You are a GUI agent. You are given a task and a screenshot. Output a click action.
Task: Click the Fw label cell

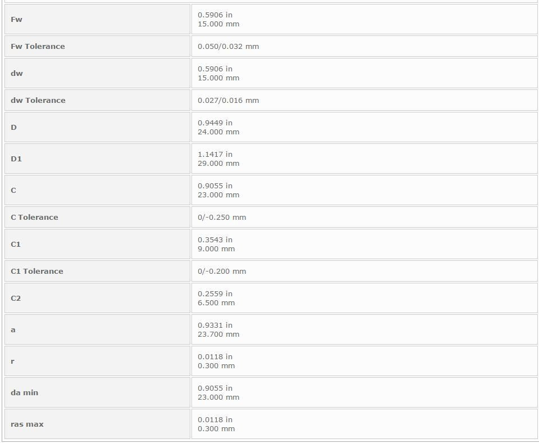(x=97, y=19)
